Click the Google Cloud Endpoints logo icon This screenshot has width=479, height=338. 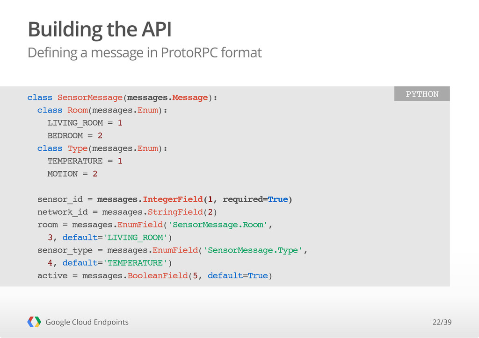[34, 322]
